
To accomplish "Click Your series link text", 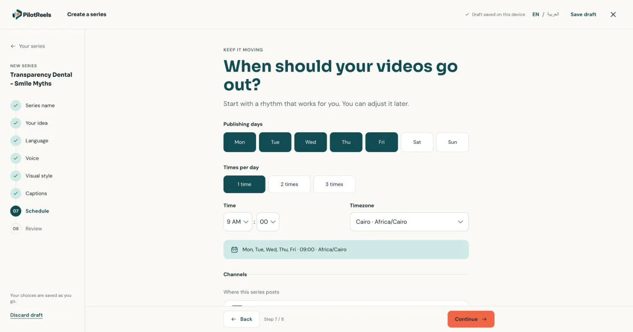I will pyautogui.click(x=32, y=46).
